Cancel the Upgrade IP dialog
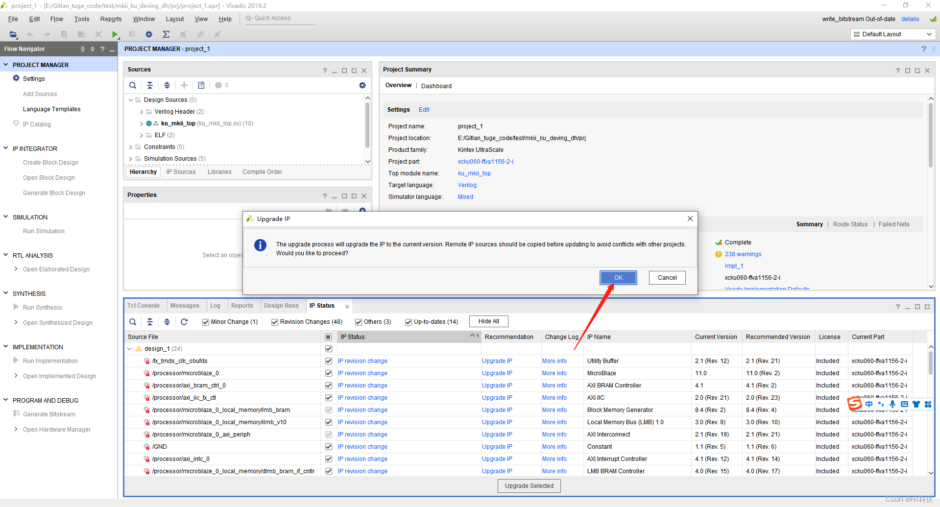The image size is (940, 507). pyautogui.click(x=667, y=278)
